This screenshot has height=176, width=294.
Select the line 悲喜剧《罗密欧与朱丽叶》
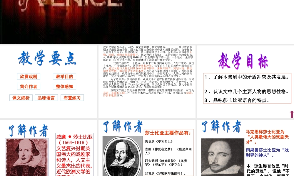[x=166, y=173]
